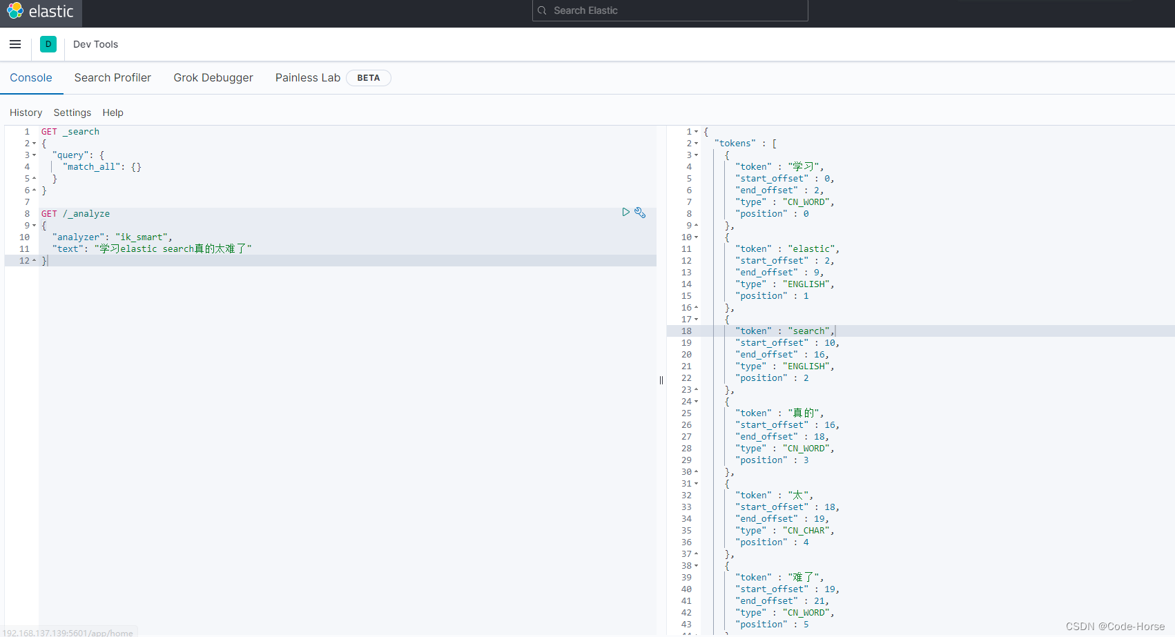Run the _analyze request with play icon
The width and height of the screenshot is (1175, 637).
pyautogui.click(x=625, y=213)
